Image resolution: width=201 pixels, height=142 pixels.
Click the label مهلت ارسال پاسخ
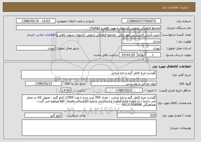178,55
